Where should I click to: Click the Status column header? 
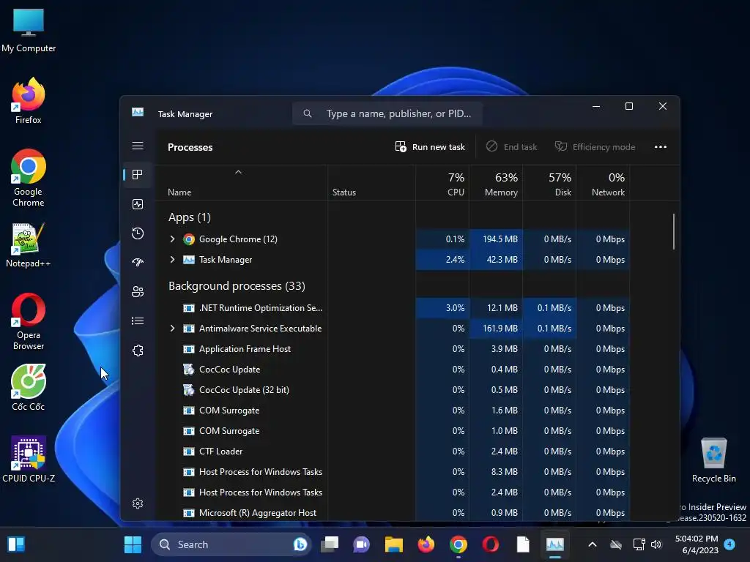coord(371,184)
